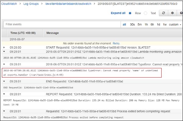
Task: Click the Expand all link
Action: pos(118,13)
